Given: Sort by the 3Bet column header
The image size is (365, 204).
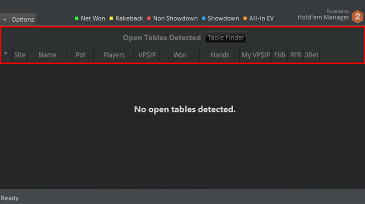Looking at the screenshot, I should (312, 55).
